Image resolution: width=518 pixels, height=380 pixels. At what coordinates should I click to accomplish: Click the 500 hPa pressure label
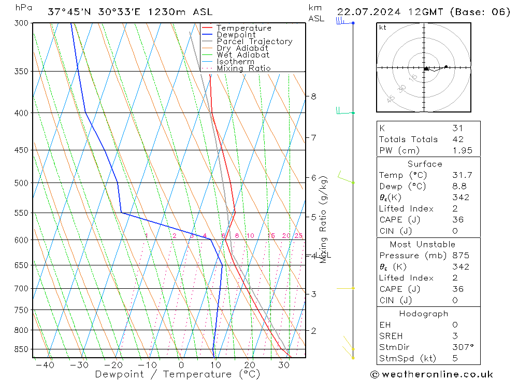click(21, 183)
